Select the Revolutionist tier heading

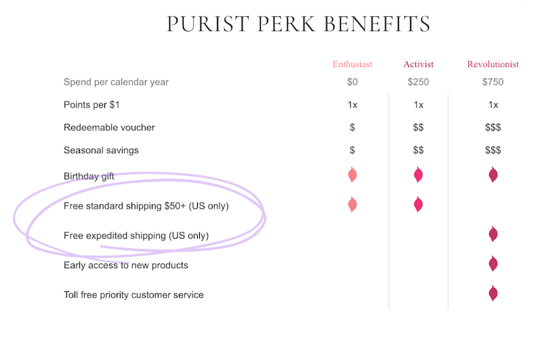(x=493, y=64)
